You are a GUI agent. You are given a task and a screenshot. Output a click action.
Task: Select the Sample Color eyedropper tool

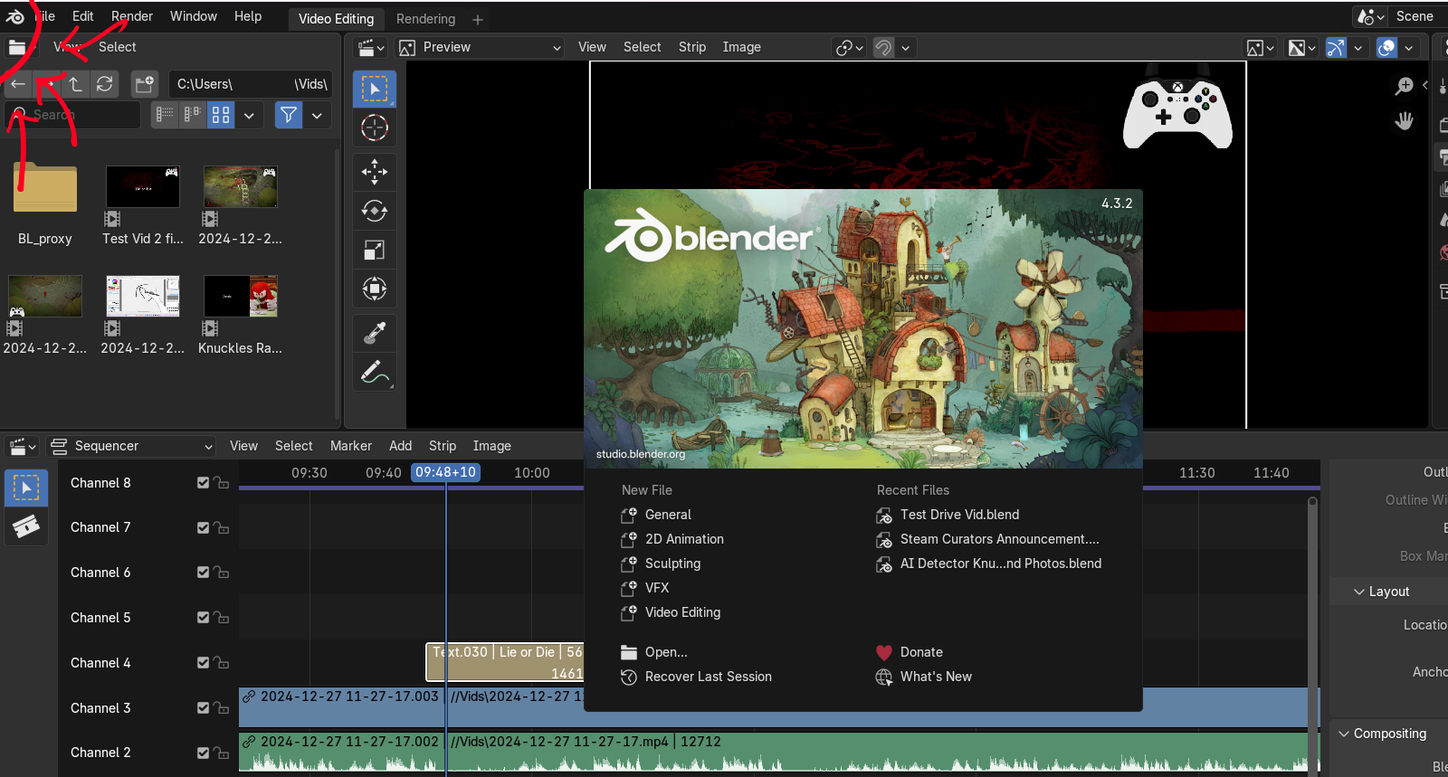click(375, 333)
